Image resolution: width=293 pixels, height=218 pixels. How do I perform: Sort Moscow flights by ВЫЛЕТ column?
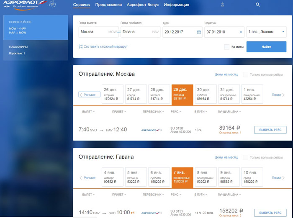coord(88,112)
